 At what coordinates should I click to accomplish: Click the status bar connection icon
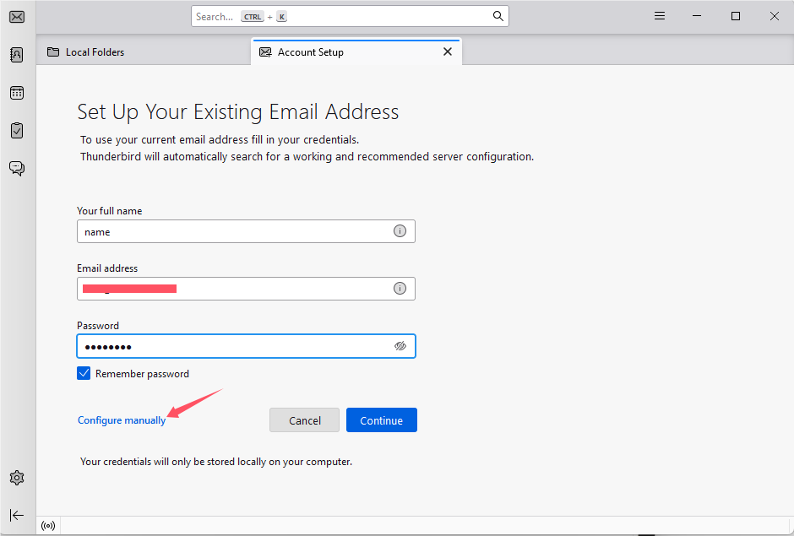pos(48,525)
